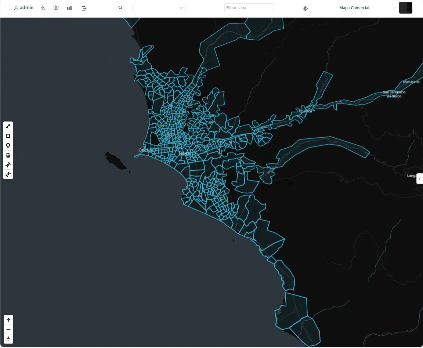Screen dimensions: 423x348
Task: Click the Chosica map label
Action: (x=305, y=111)
